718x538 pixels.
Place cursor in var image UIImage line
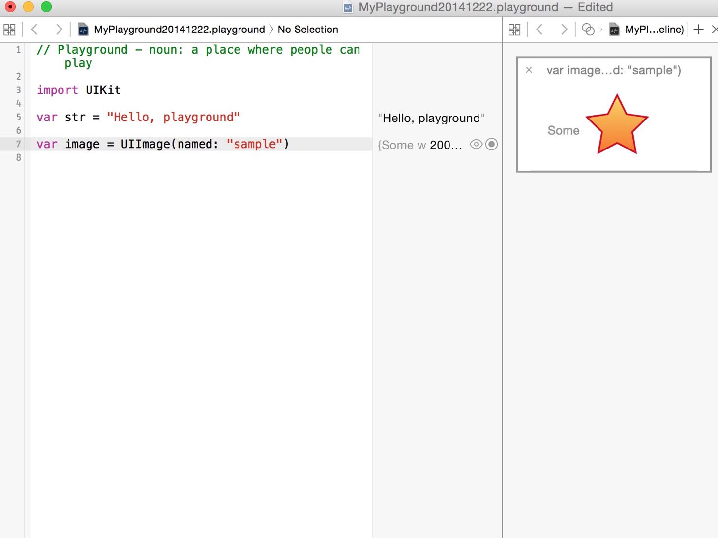[x=163, y=144]
